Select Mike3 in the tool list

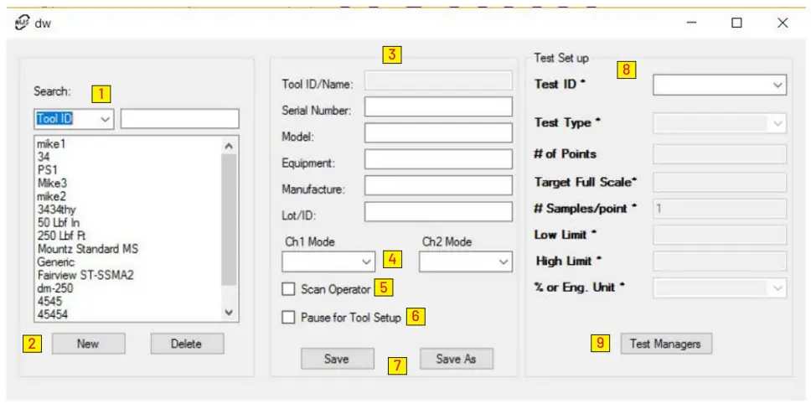click(52, 184)
